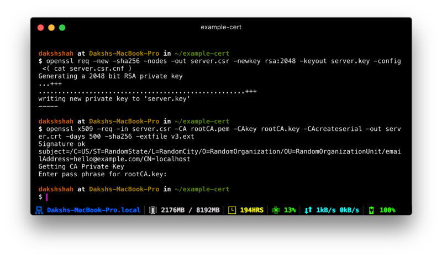Image resolution: width=442 pixels, height=258 pixels.
Task: Click the clock icon before 194HRS
Action: [x=232, y=210]
